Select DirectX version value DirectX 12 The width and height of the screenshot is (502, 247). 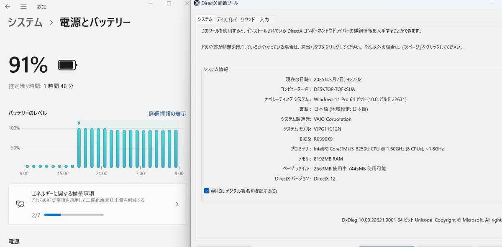click(325, 178)
